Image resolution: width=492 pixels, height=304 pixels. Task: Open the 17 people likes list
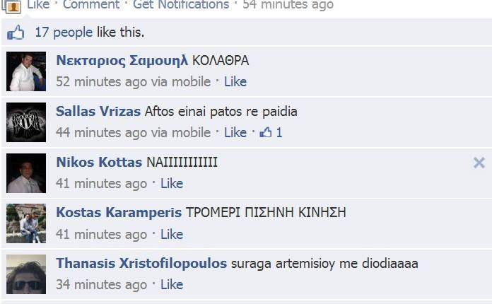coord(64,33)
